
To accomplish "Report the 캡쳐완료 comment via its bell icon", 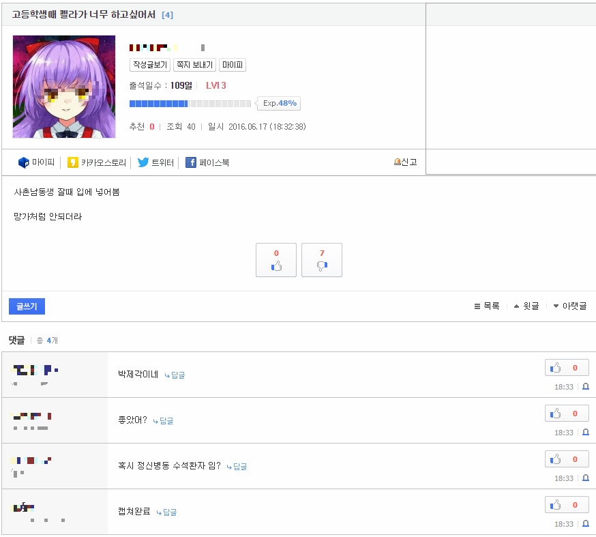I will point(586,523).
